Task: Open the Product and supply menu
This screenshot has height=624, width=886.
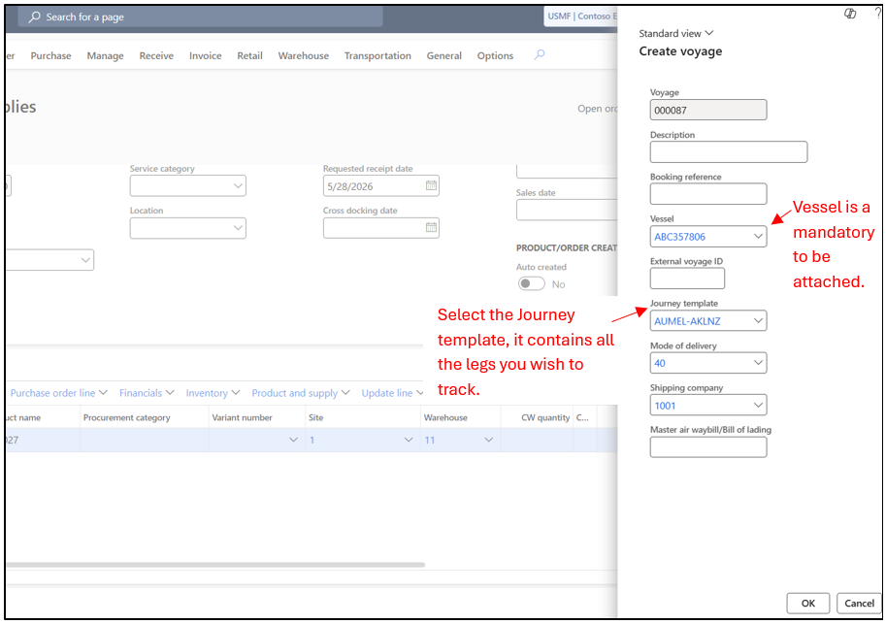Action: pyautogui.click(x=301, y=393)
